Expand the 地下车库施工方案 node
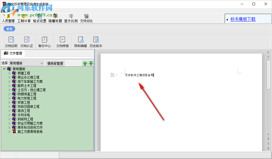272x159 pixels. tap(9, 81)
